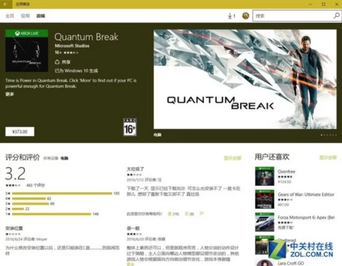Switch to the 应用 apps tab
Image resolution: width=342 pixels, height=266 pixels.
pyautogui.click(x=25, y=16)
